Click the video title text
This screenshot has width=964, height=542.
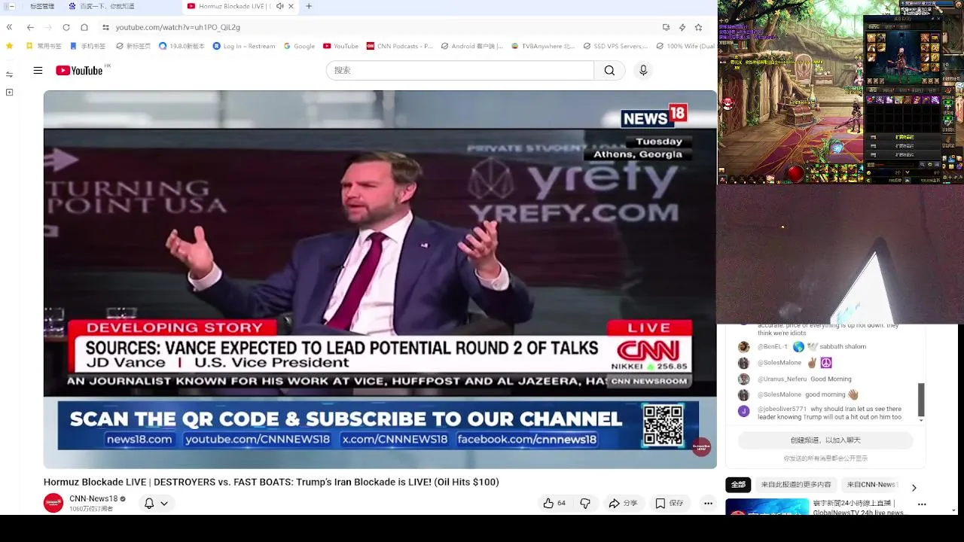(x=271, y=482)
